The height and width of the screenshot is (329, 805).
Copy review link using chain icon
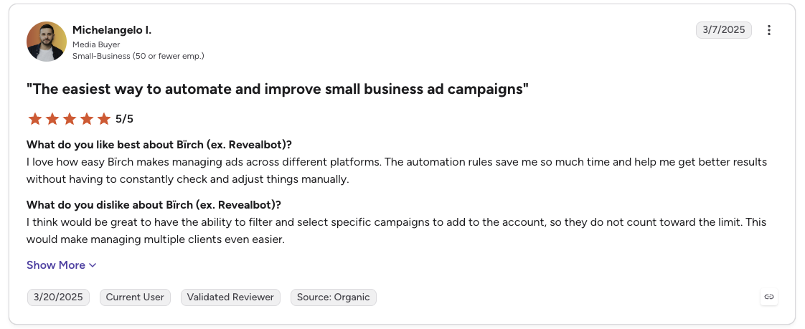[x=768, y=297]
